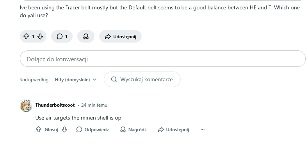
Task: Click the Wyszukaj komentarze search box
Action: click(146, 79)
